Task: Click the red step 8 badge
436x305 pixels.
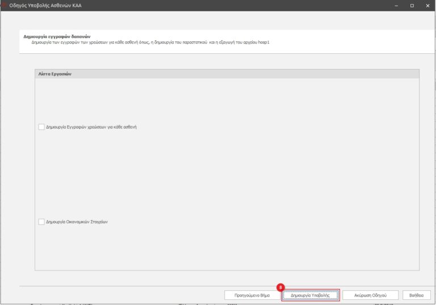Action: click(280, 287)
